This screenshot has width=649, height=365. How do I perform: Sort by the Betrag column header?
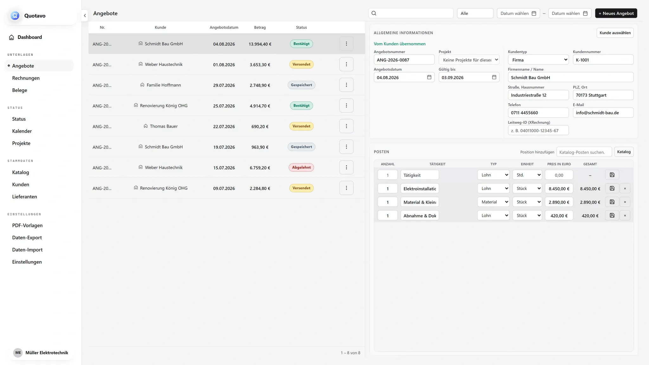(x=260, y=28)
